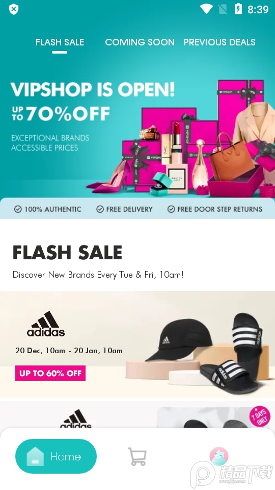Open the shopping cart icon
The width and height of the screenshot is (275, 490).
click(x=137, y=456)
